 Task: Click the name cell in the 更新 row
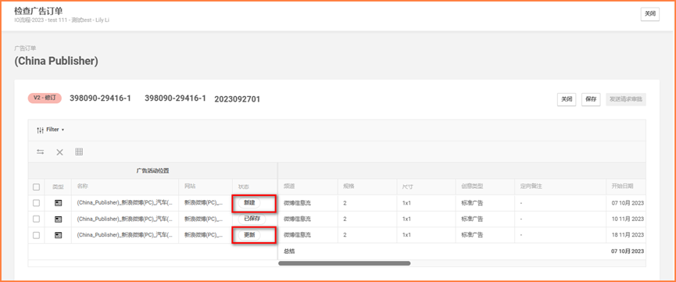(125, 235)
